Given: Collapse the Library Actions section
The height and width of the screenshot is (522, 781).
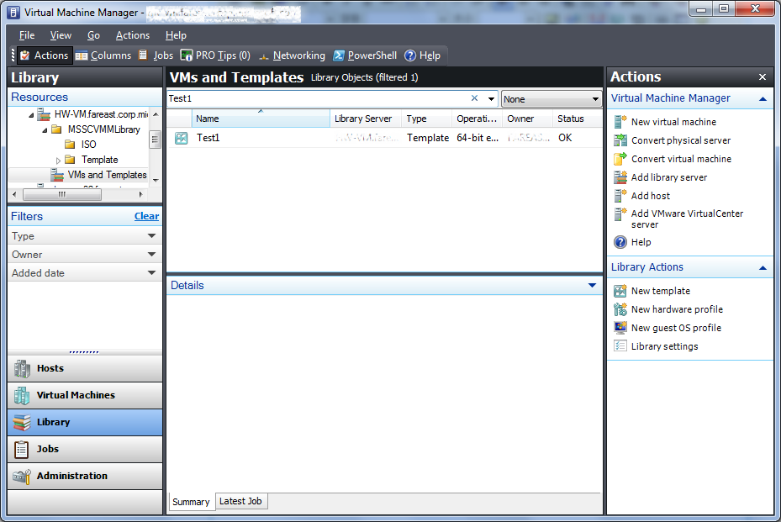Looking at the screenshot, I should click(763, 268).
